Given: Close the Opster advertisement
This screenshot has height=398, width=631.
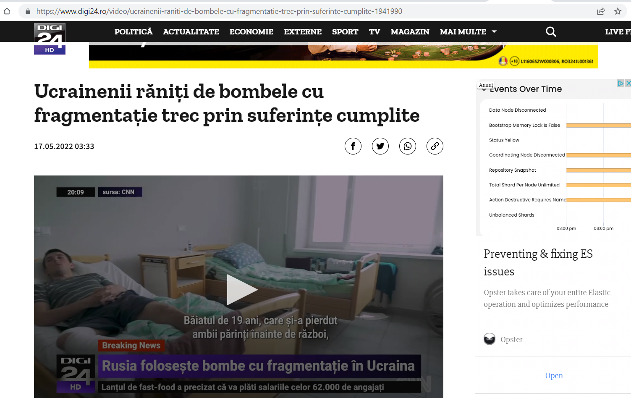Looking at the screenshot, I should click(x=628, y=83).
